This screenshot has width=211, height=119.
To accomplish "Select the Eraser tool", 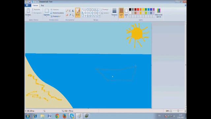I will click(67, 15).
